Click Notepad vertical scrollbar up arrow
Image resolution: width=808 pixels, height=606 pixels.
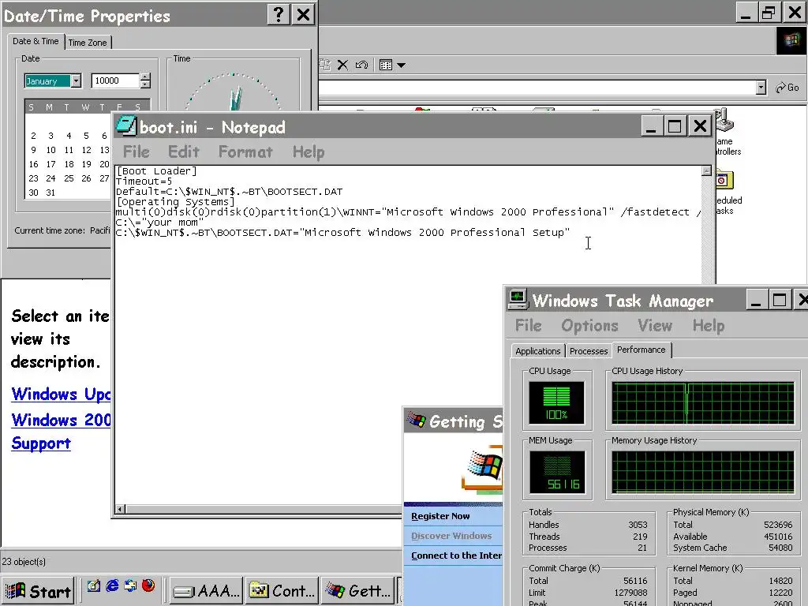point(706,170)
